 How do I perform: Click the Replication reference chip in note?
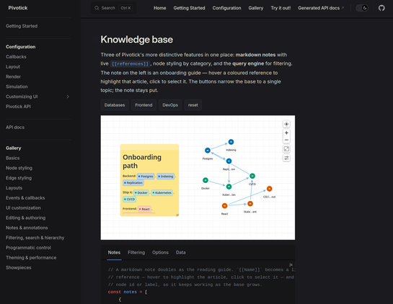(133, 183)
